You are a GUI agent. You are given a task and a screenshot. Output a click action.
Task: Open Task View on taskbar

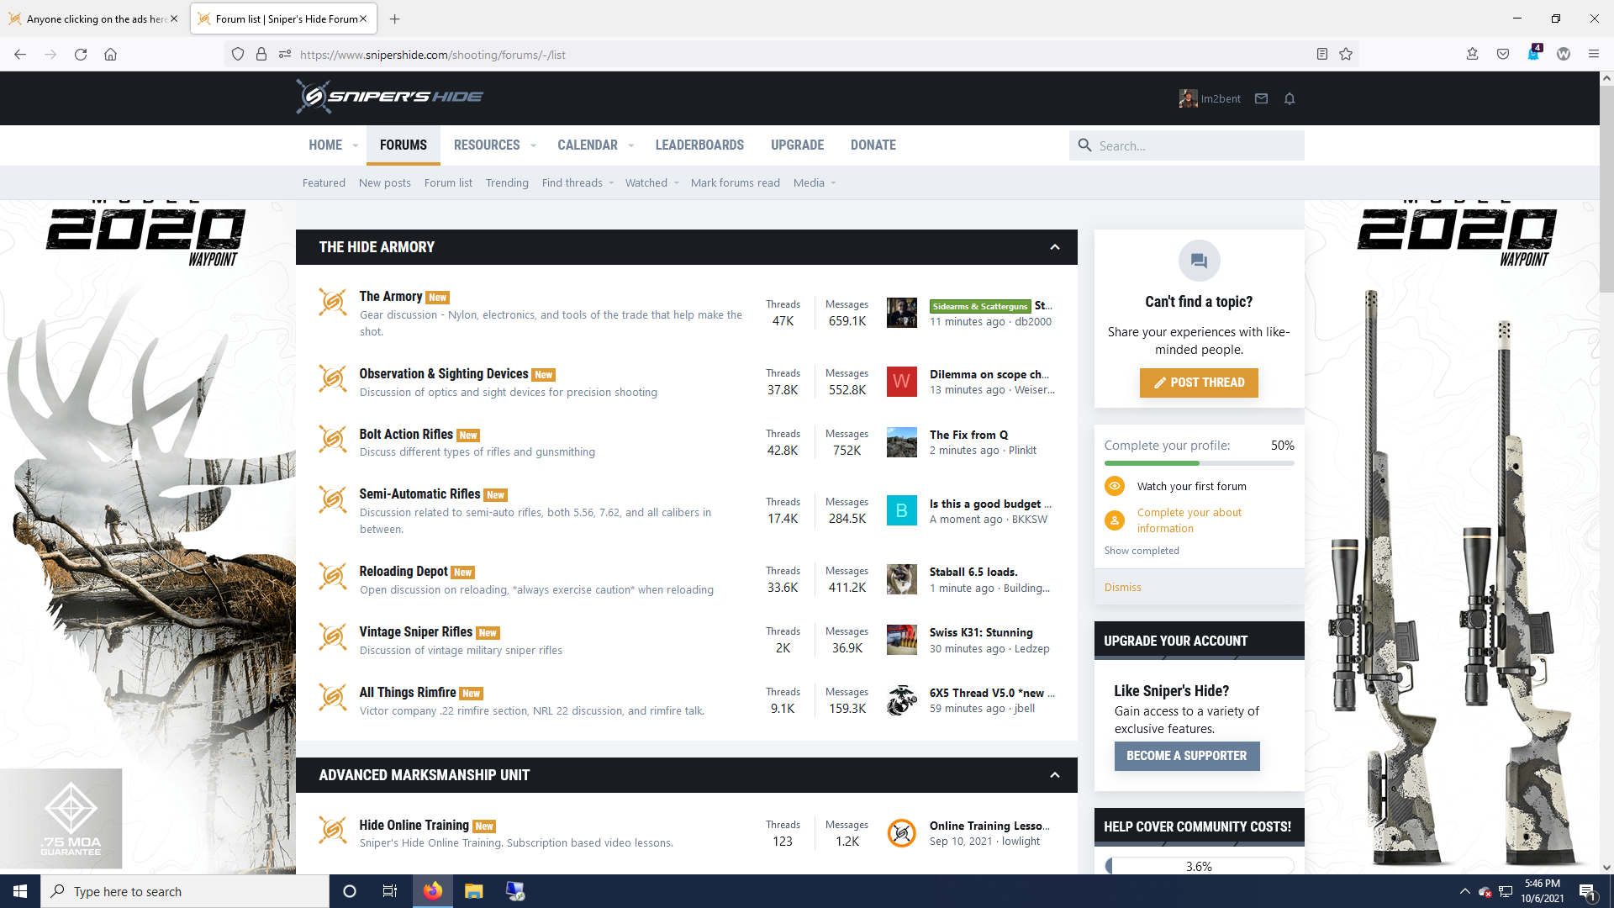(x=390, y=891)
